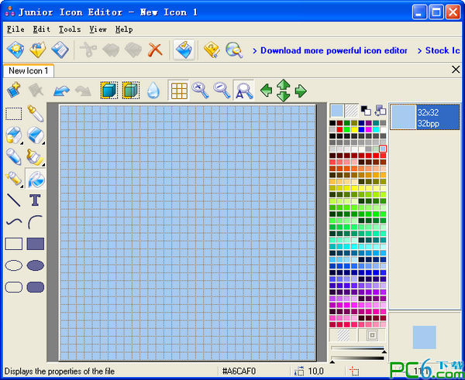Toggle the actual size magnifier button

(x=244, y=91)
